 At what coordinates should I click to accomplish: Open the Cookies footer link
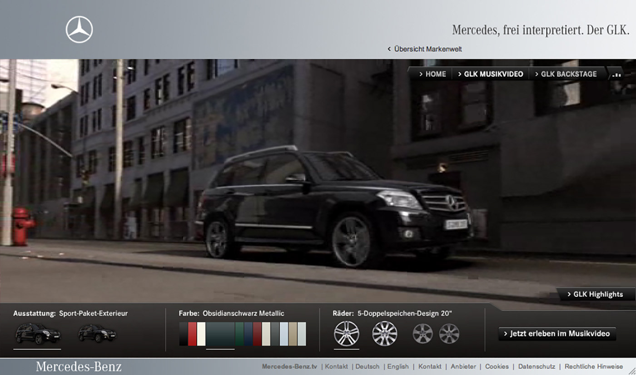click(497, 366)
